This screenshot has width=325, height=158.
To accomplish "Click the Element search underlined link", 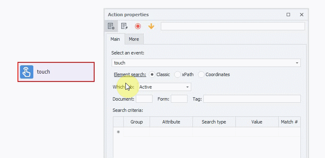I will [130, 75].
